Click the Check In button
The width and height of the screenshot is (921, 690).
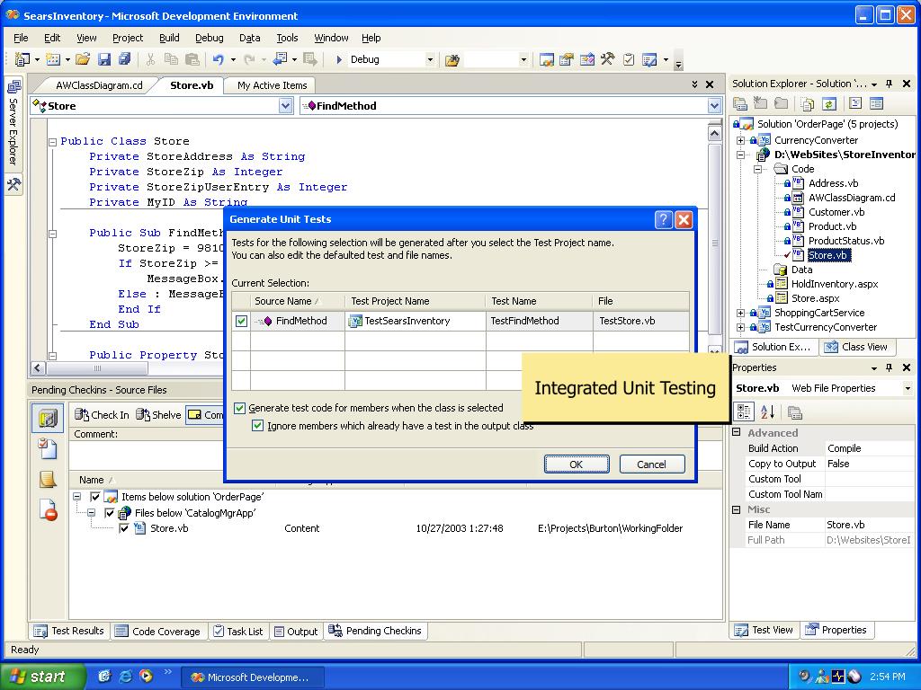[102, 415]
